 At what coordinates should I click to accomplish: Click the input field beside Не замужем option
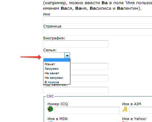89,78
